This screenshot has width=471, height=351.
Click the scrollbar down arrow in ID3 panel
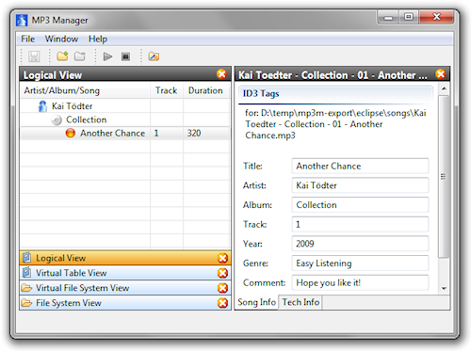pos(444,288)
